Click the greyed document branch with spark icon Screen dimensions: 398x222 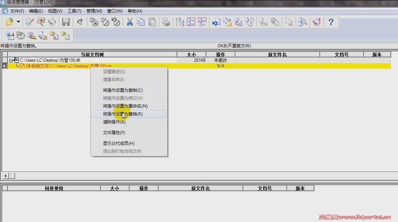[263, 22]
